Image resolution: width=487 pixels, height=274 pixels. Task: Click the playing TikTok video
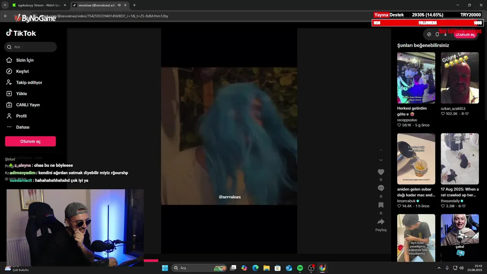coord(229,136)
